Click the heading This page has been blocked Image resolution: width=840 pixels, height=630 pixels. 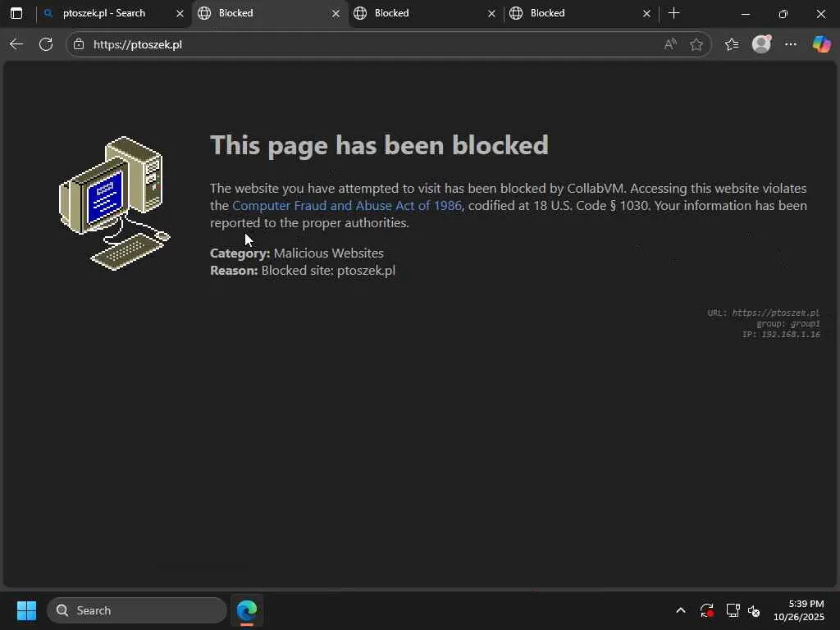pos(379,144)
